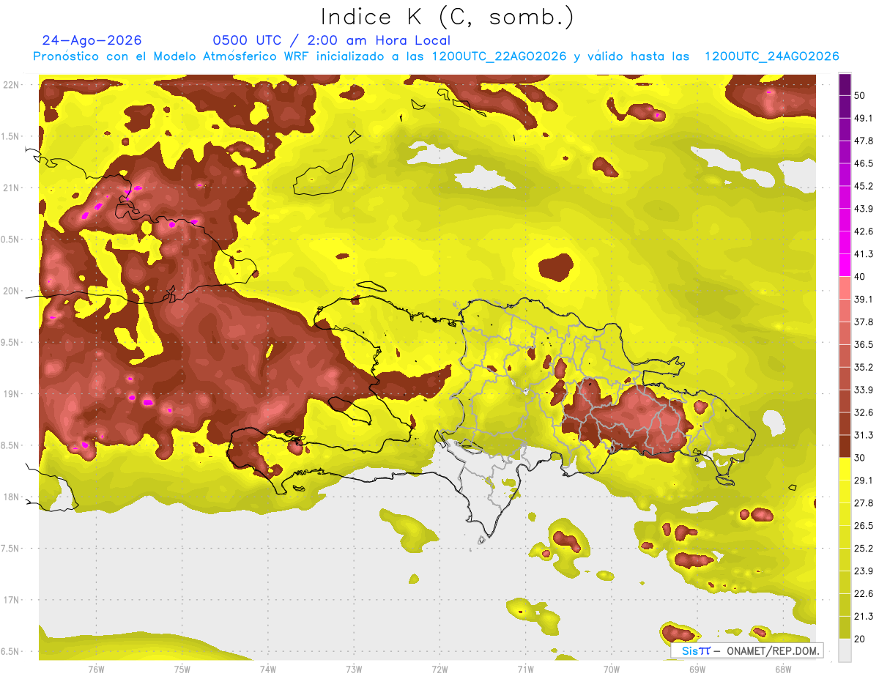Click the "17N" latitude label
Image resolution: width=879 pixels, height=679 pixels.
[x=11, y=601]
